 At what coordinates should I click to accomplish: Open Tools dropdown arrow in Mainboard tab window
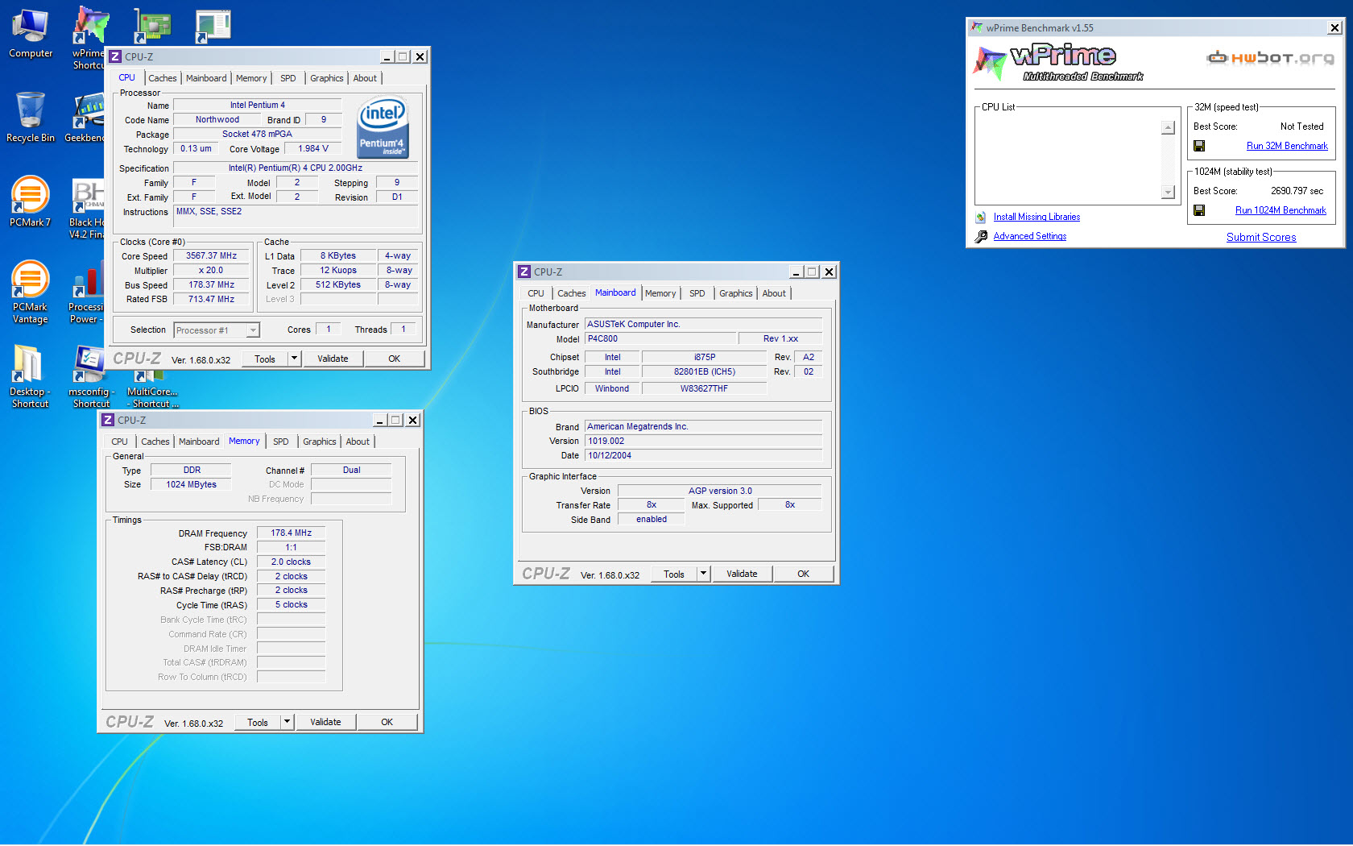(x=704, y=574)
